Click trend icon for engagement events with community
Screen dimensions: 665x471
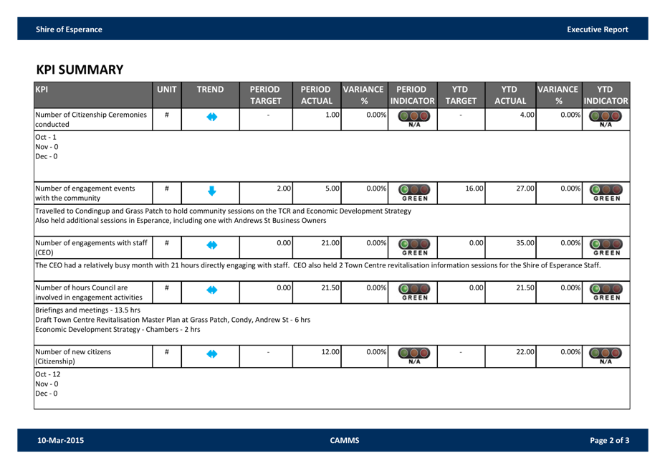[x=211, y=191]
